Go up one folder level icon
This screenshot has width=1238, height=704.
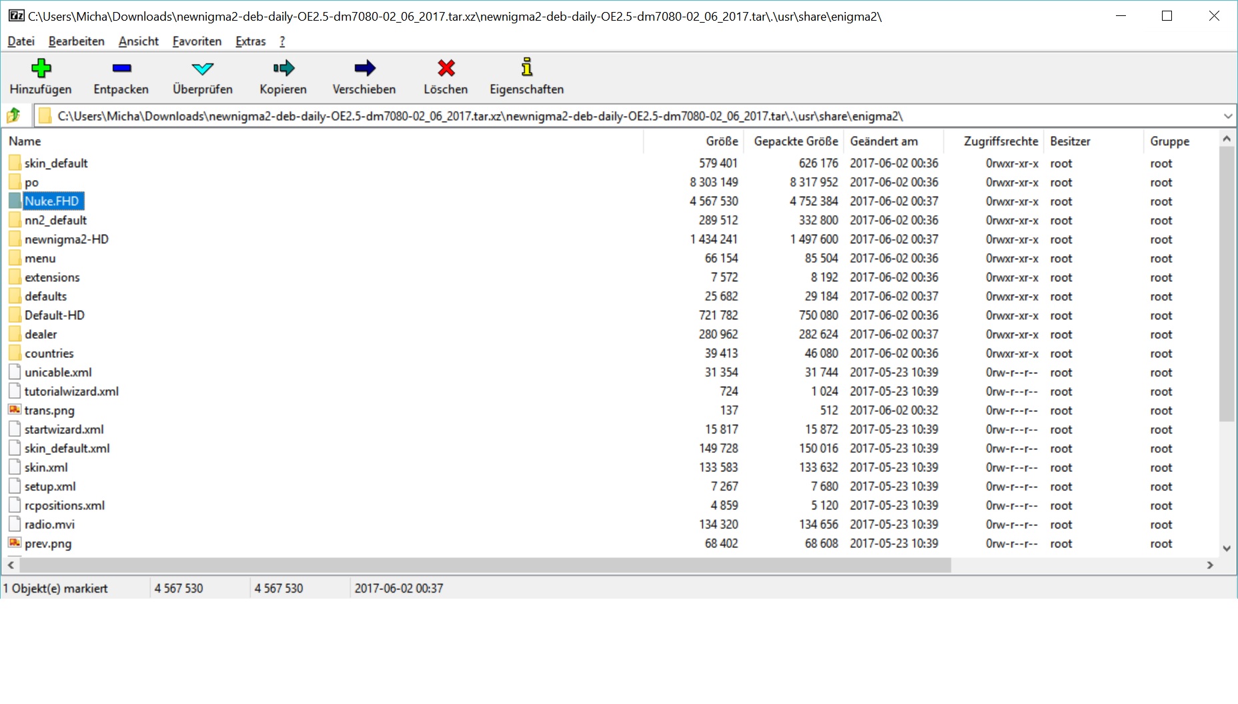[14, 116]
